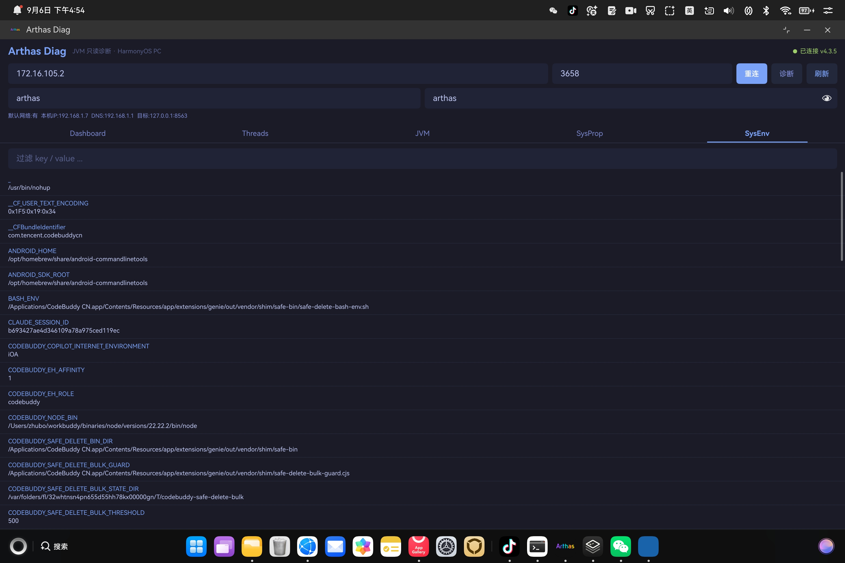Open the gold shield app in the dock

[474, 546]
